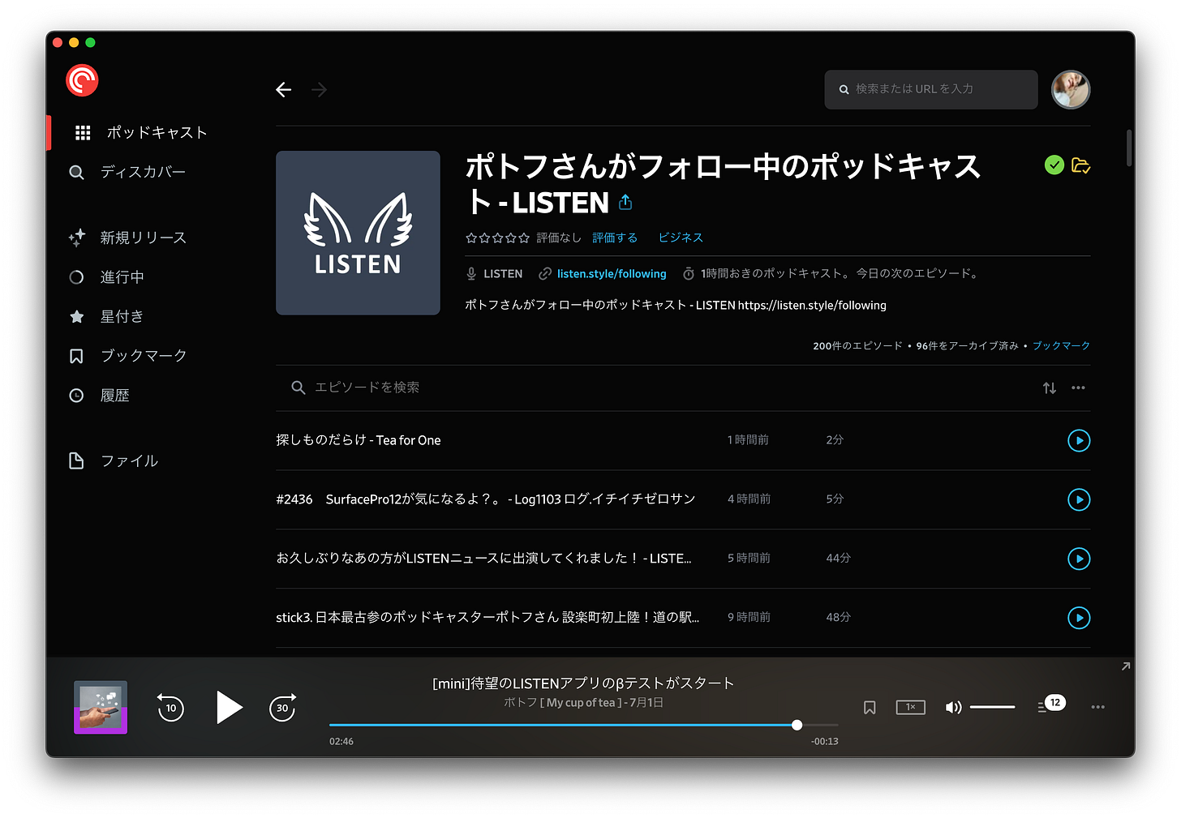Click the main play button in player
Viewport: 1181px width, 818px height.
229,707
